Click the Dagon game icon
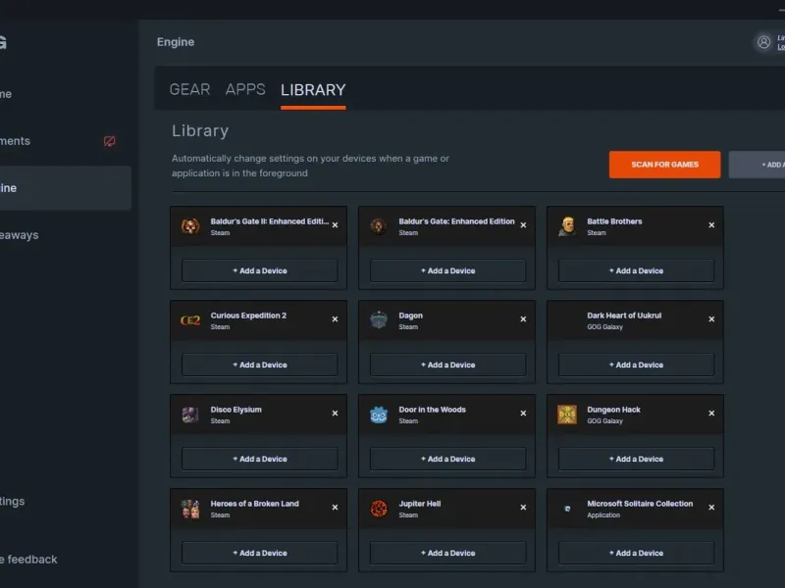This screenshot has height=588, width=785. [x=379, y=320]
